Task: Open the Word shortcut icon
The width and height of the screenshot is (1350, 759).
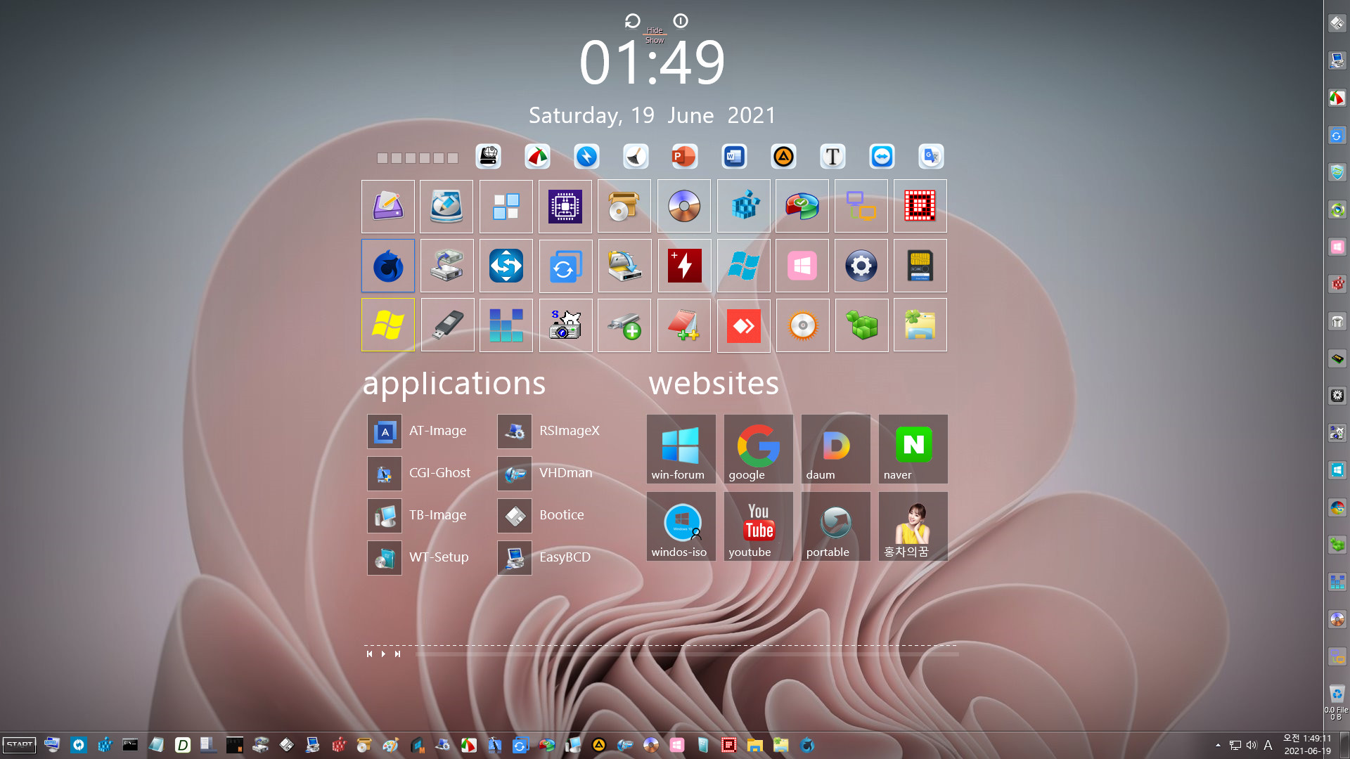Action: point(734,156)
